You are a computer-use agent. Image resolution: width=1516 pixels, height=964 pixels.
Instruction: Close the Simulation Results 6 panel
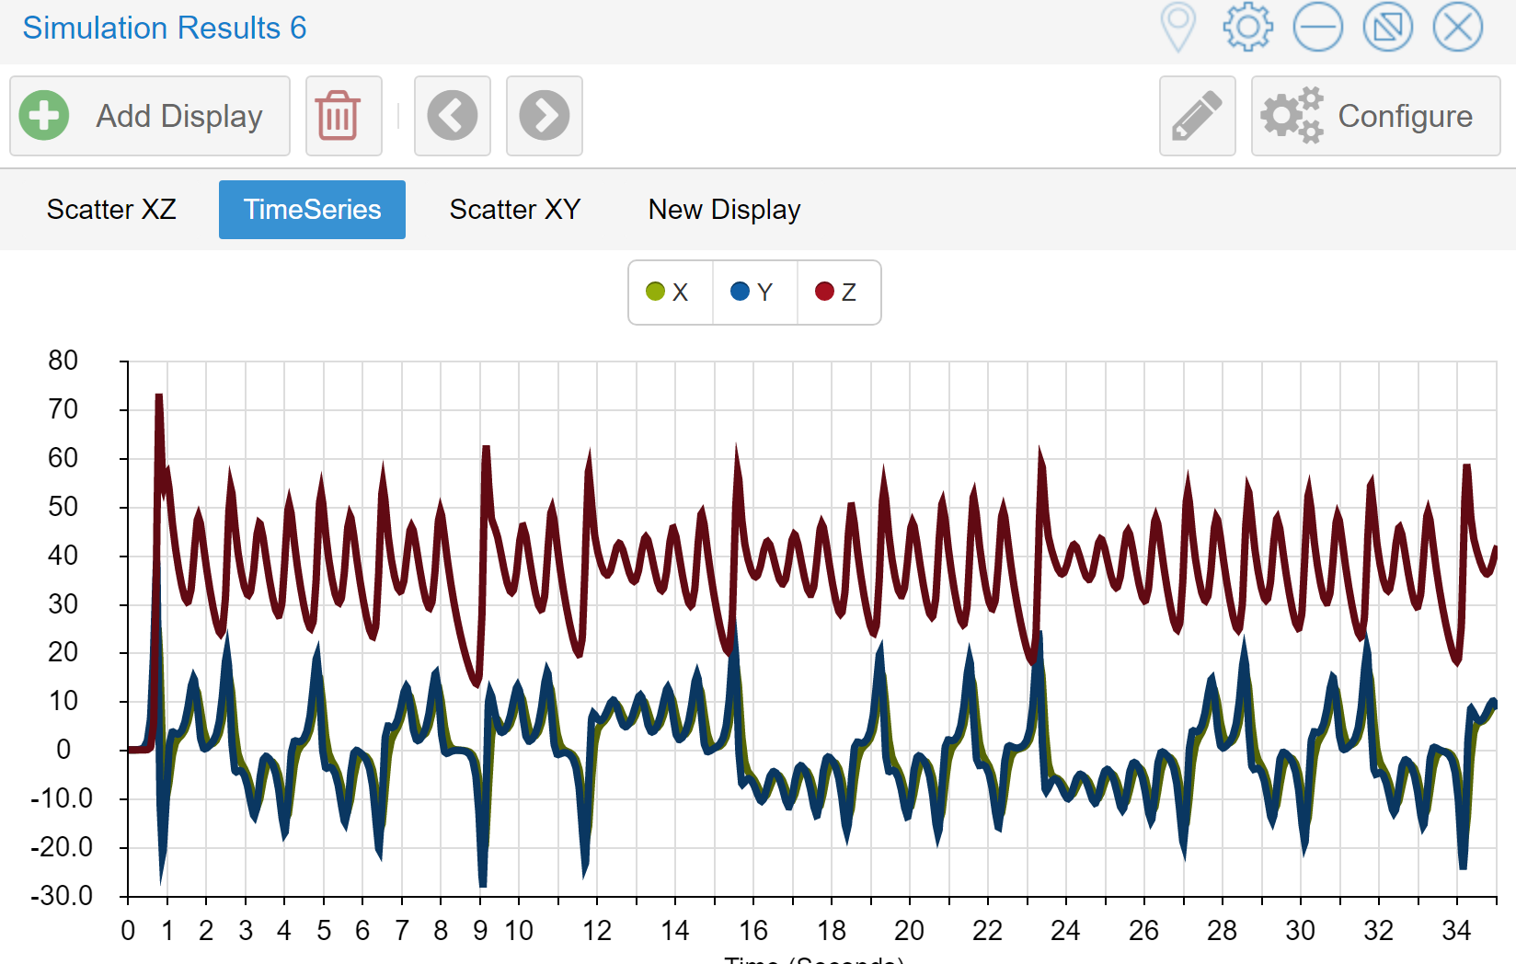click(1457, 27)
